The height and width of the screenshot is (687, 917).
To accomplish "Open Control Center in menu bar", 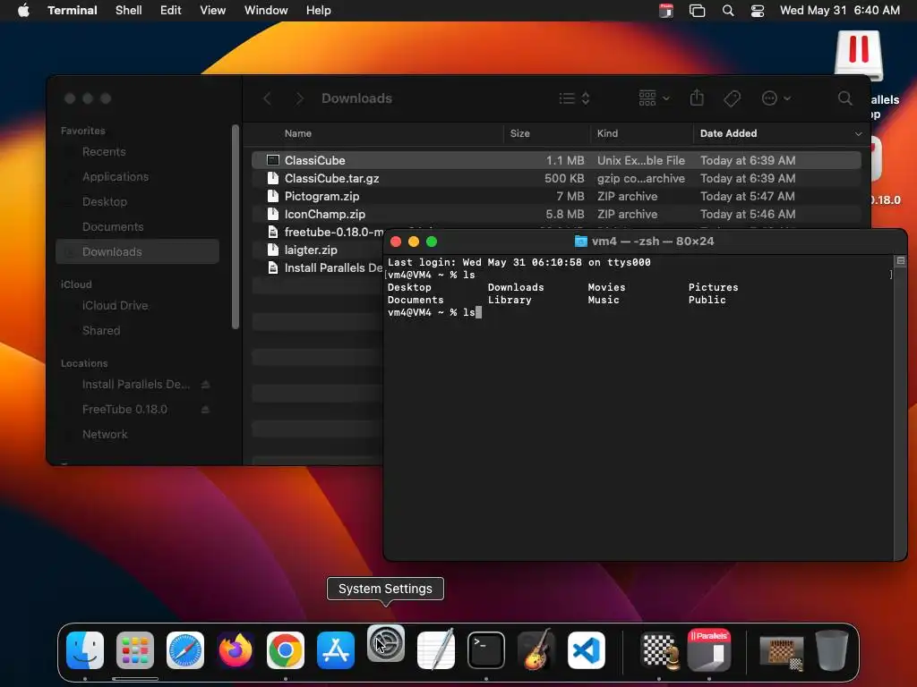I will tap(758, 11).
